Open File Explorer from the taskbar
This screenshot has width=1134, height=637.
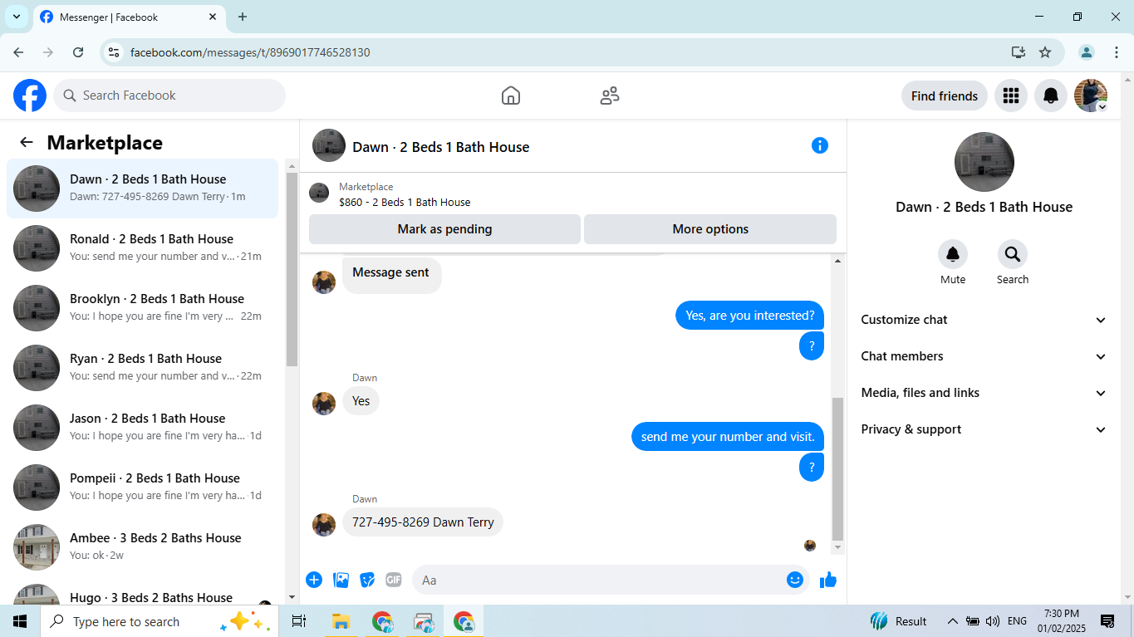pyautogui.click(x=340, y=621)
